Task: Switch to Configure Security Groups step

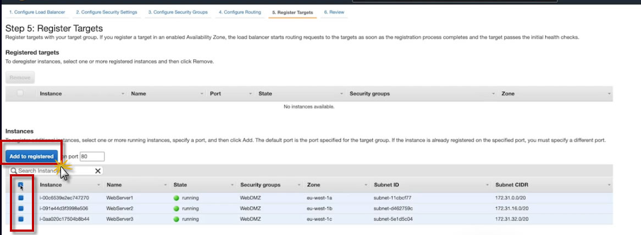Action: [178, 12]
